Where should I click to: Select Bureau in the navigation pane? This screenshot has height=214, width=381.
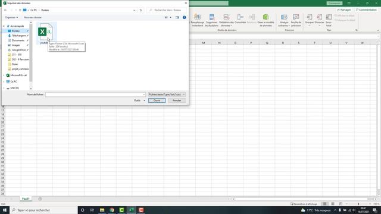pos(16,31)
